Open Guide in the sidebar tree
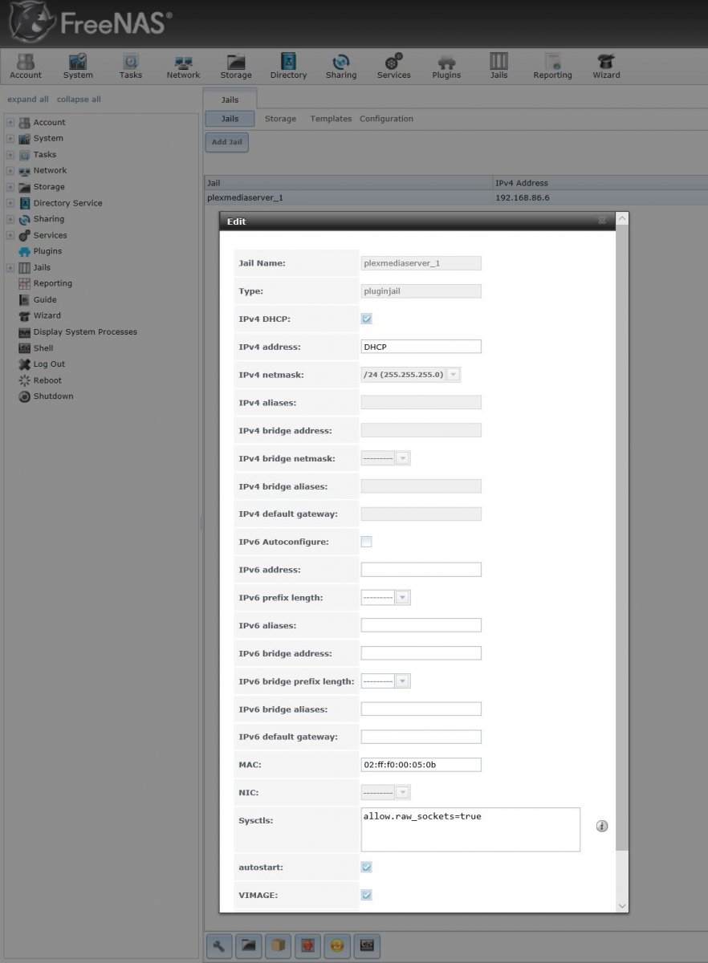 coord(45,299)
